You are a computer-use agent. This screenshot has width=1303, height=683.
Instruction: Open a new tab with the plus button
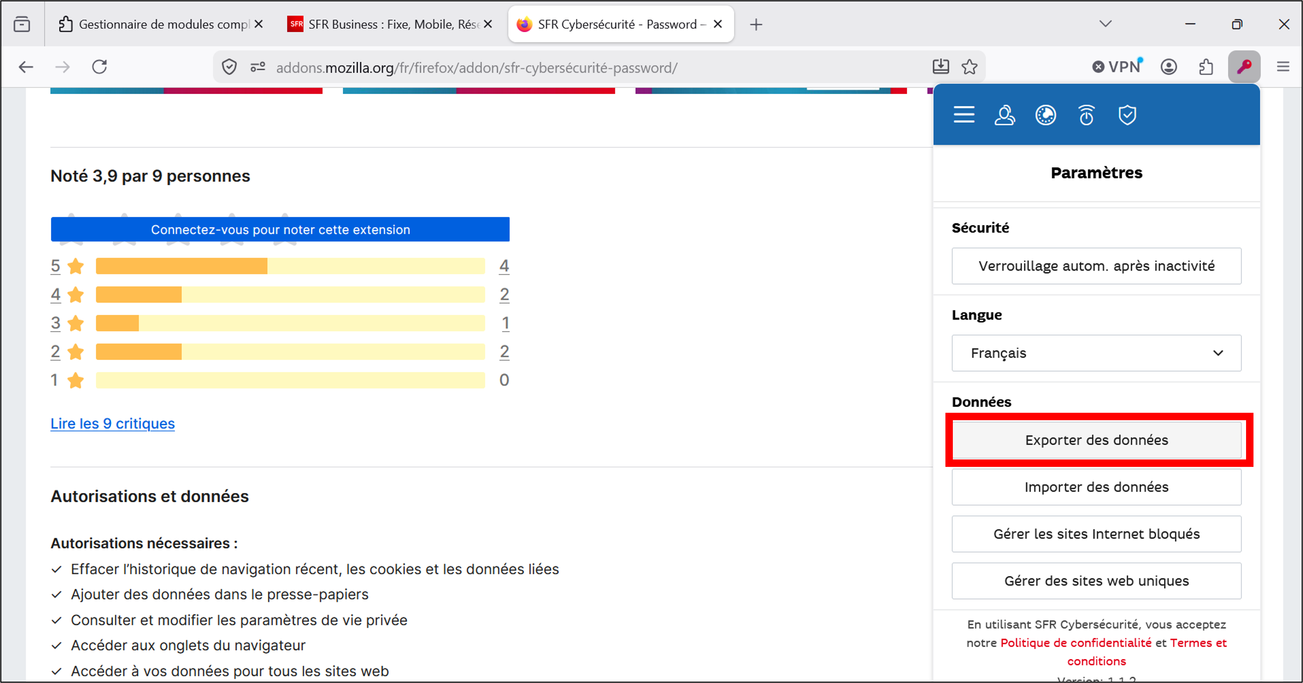[756, 24]
